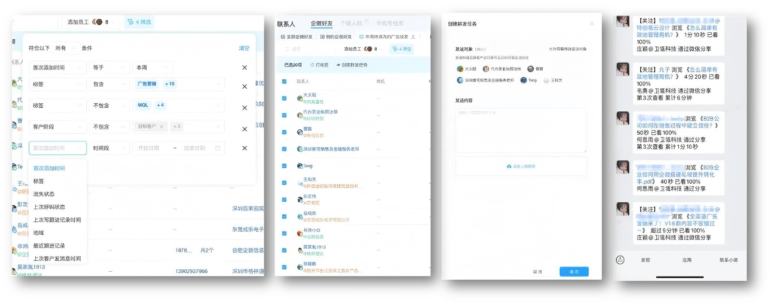
Task: Select 上次客户发消息时间 in the dropdown list
Action: pyautogui.click(x=57, y=259)
